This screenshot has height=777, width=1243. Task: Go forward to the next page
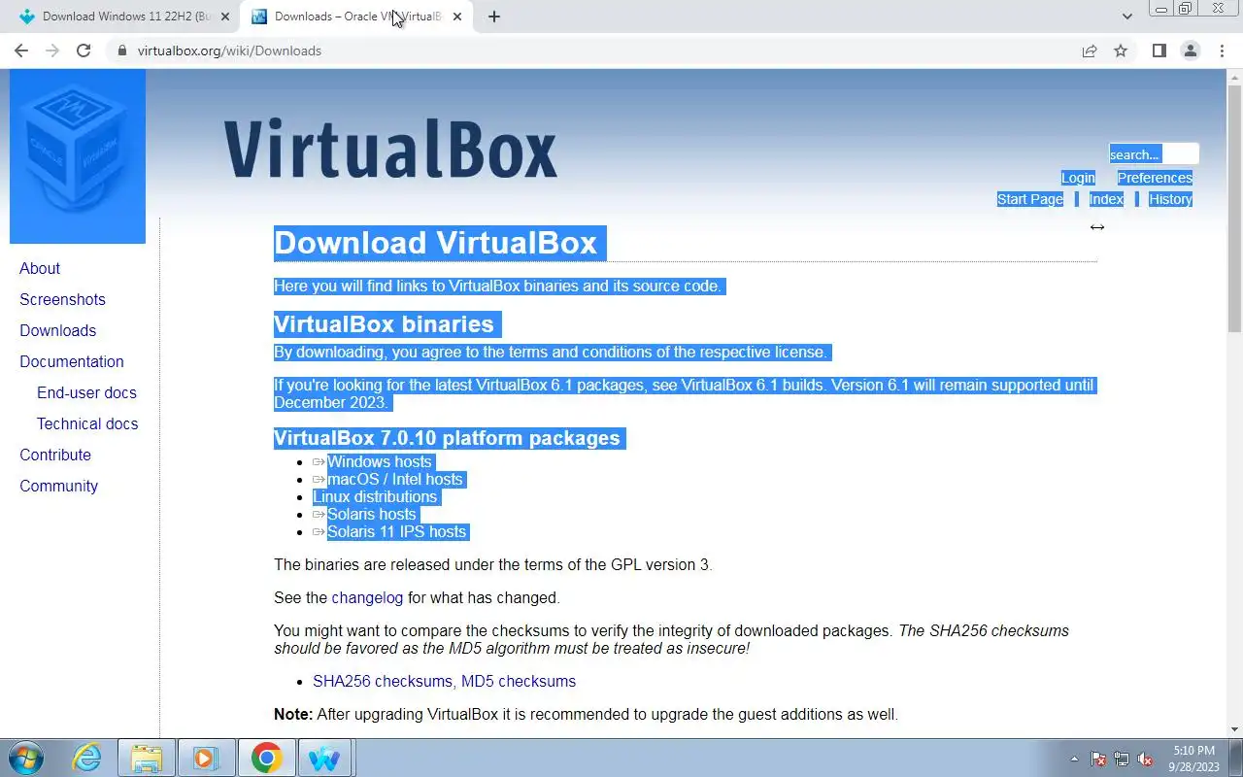(52, 51)
